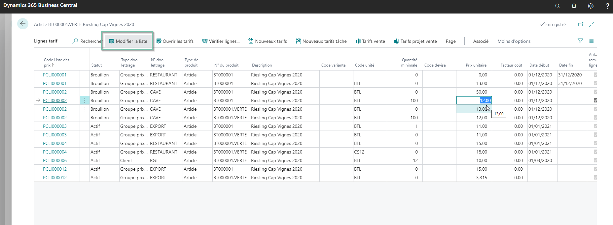Open the help question mark
This screenshot has height=225, width=613.
pyautogui.click(x=607, y=6)
